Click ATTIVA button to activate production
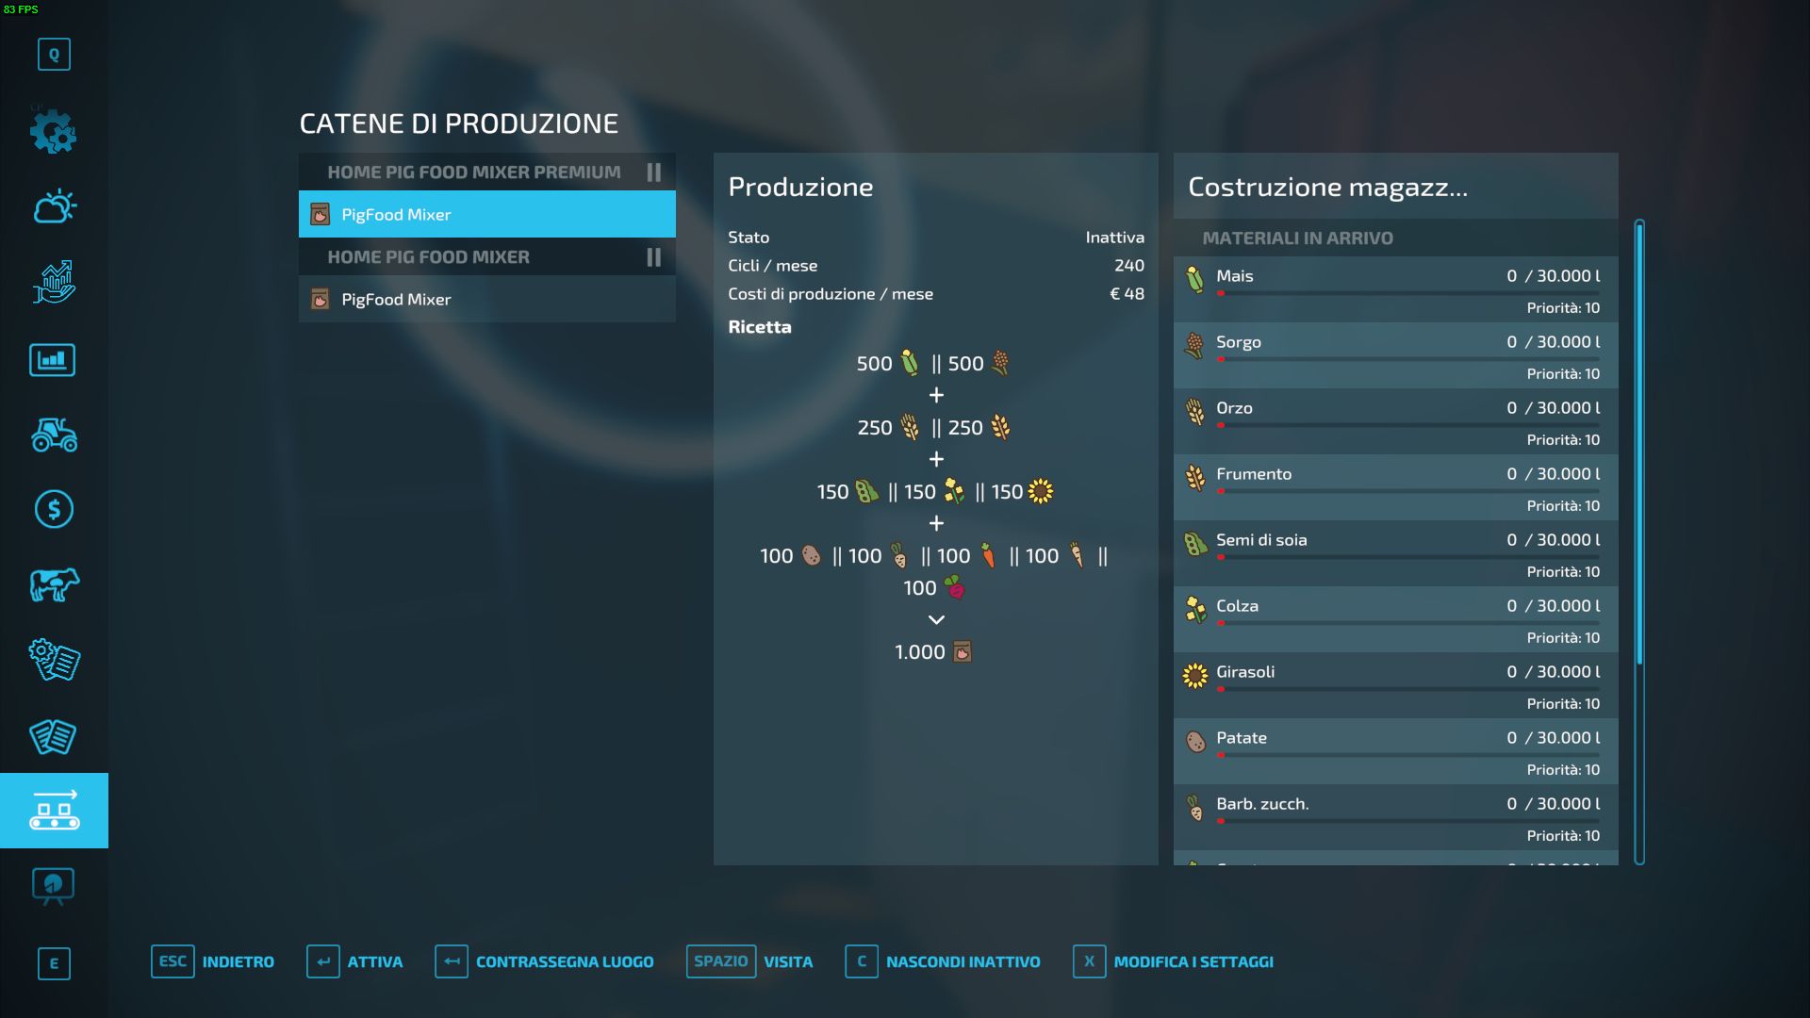1810x1018 pixels. [375, 961]
